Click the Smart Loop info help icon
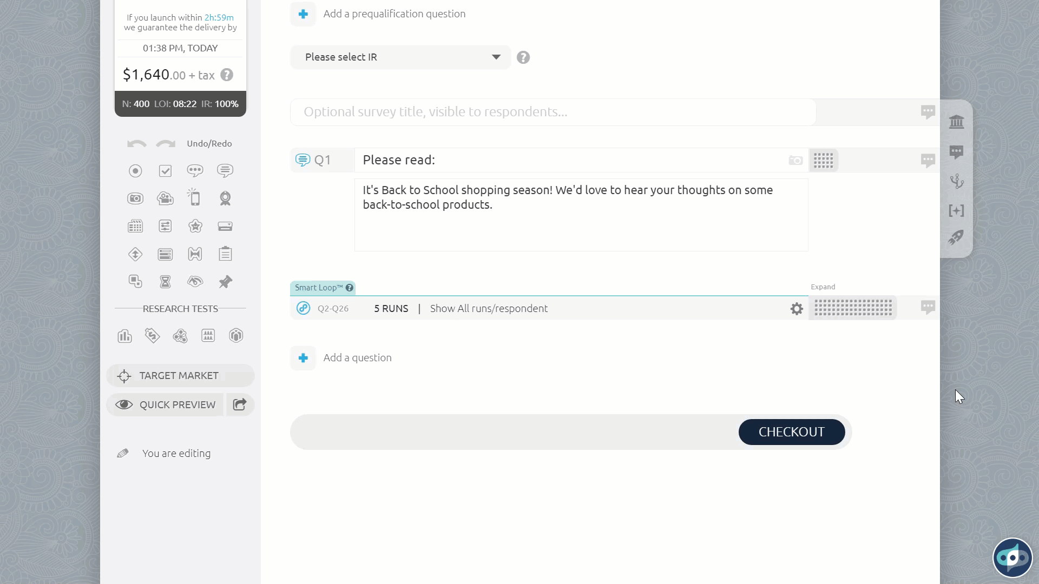 point(350,287)
